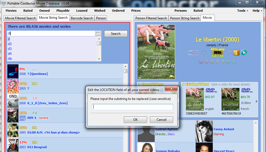Rate movie with green grinning smiley
Screen dimensions: 266x152
pos(234,62)
